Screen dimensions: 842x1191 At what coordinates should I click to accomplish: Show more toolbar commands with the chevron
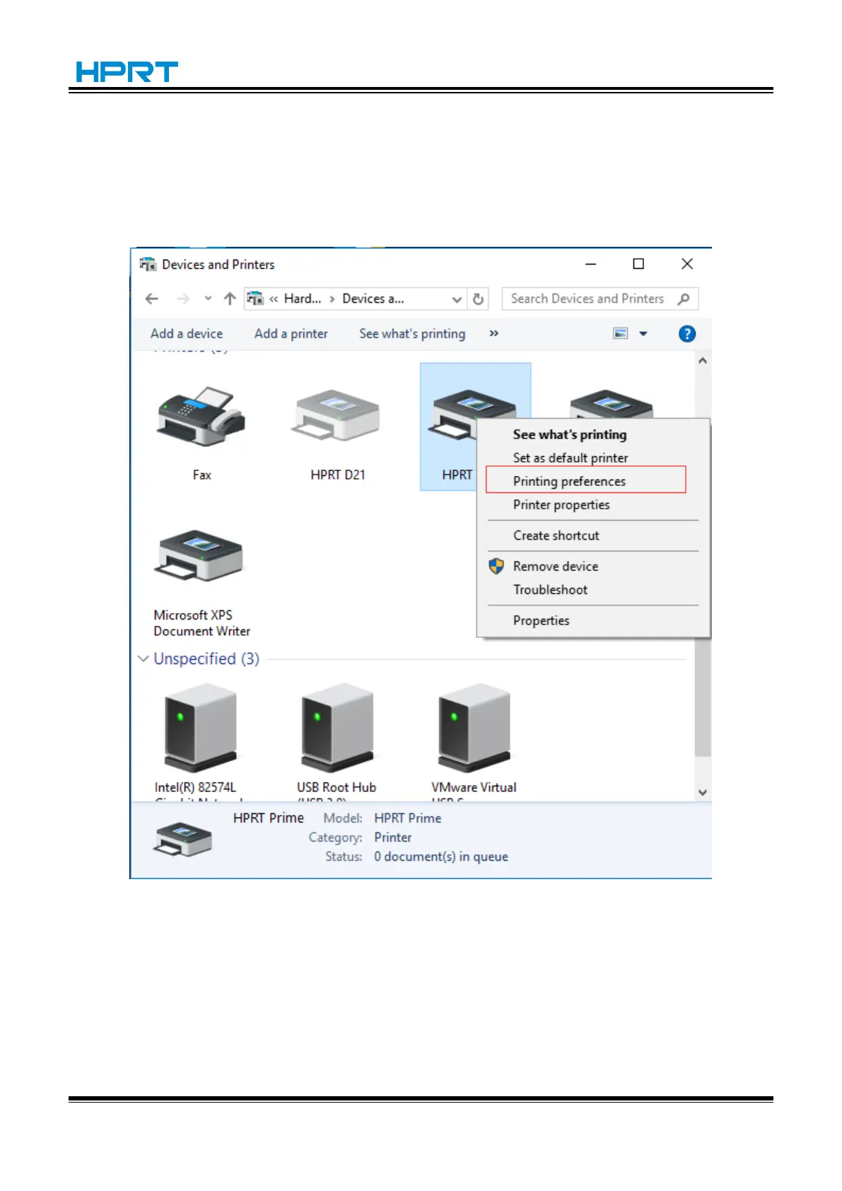494,333
